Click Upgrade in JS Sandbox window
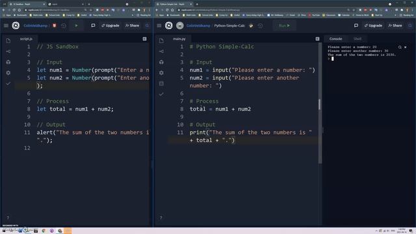Screen dimensions: 416x234 110,26
